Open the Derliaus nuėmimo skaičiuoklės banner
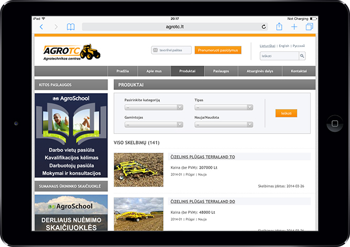Screen dimensions: 350x247 [x=71, y=213]
